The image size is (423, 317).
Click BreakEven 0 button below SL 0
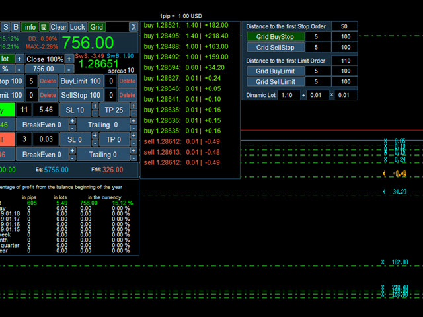(42, 155)
